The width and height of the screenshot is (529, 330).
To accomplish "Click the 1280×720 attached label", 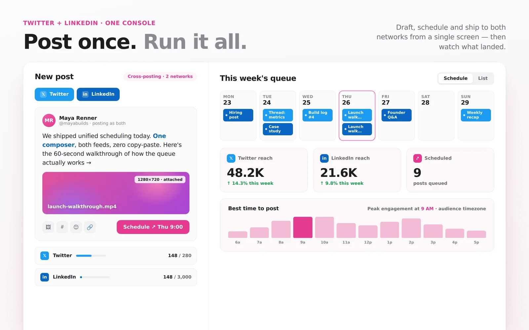I will [x=160, y=180].
